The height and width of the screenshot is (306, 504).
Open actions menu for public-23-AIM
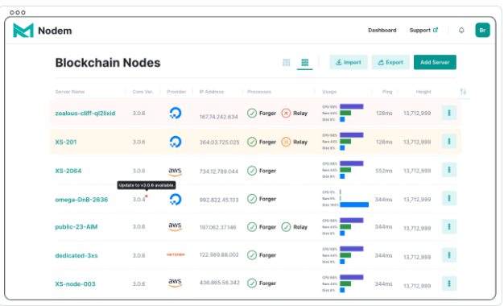[449, 226]
